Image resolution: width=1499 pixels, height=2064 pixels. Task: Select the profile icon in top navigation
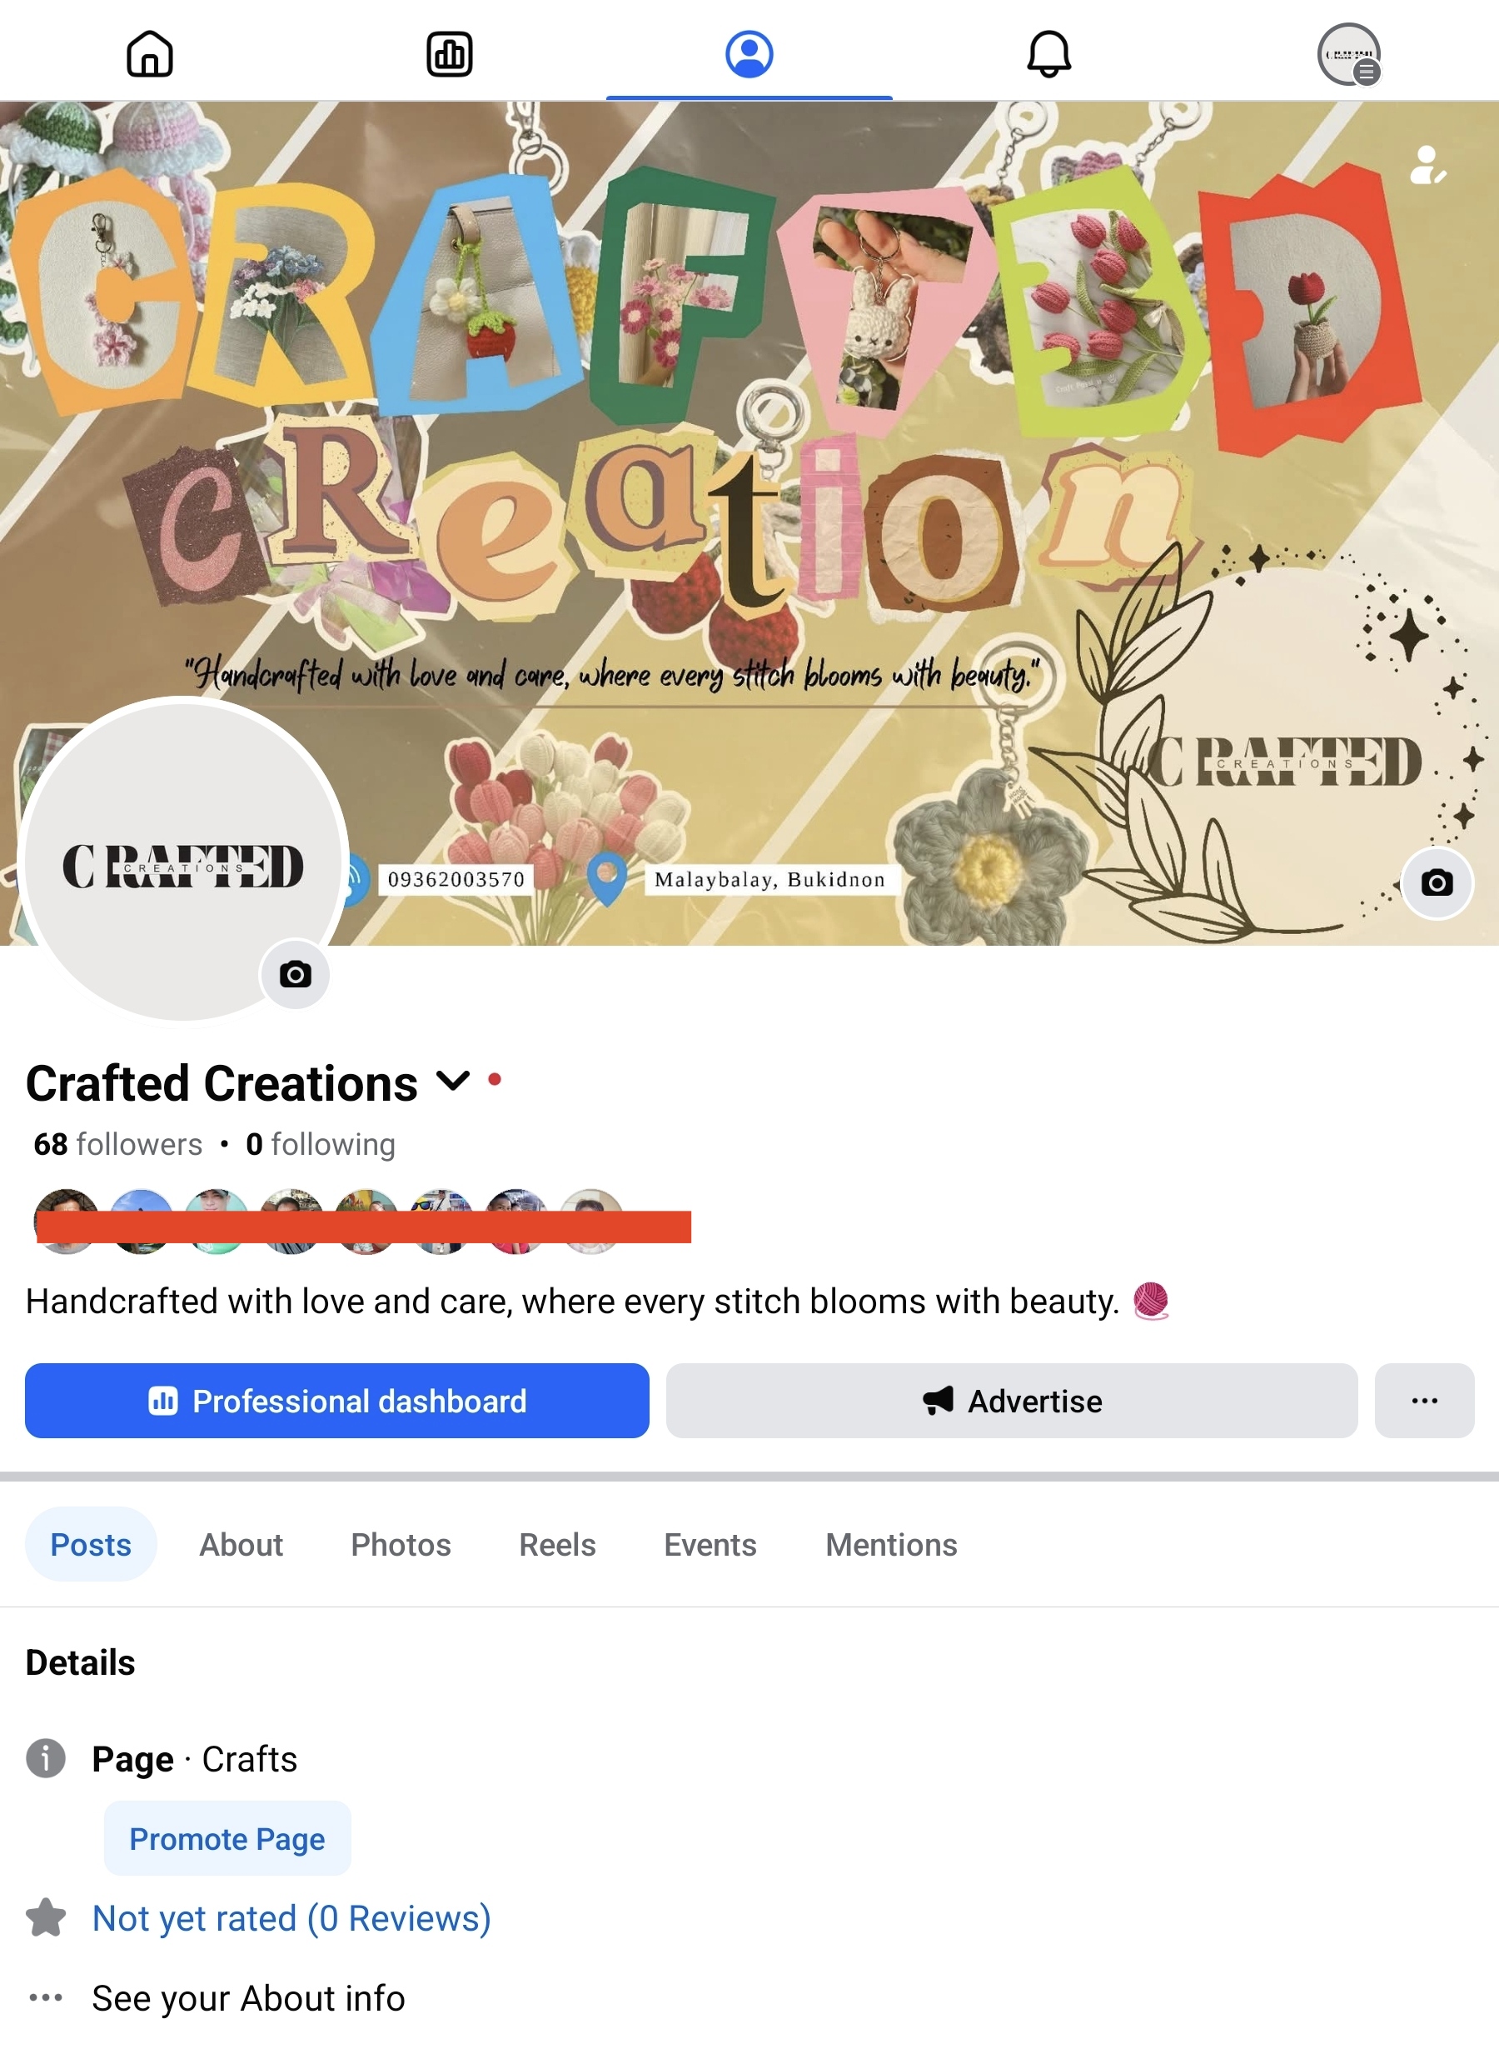point(749,53)
